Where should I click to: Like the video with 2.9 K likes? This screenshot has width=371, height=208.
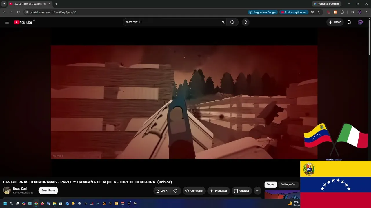pyautogui.click(x=162, y=191)
